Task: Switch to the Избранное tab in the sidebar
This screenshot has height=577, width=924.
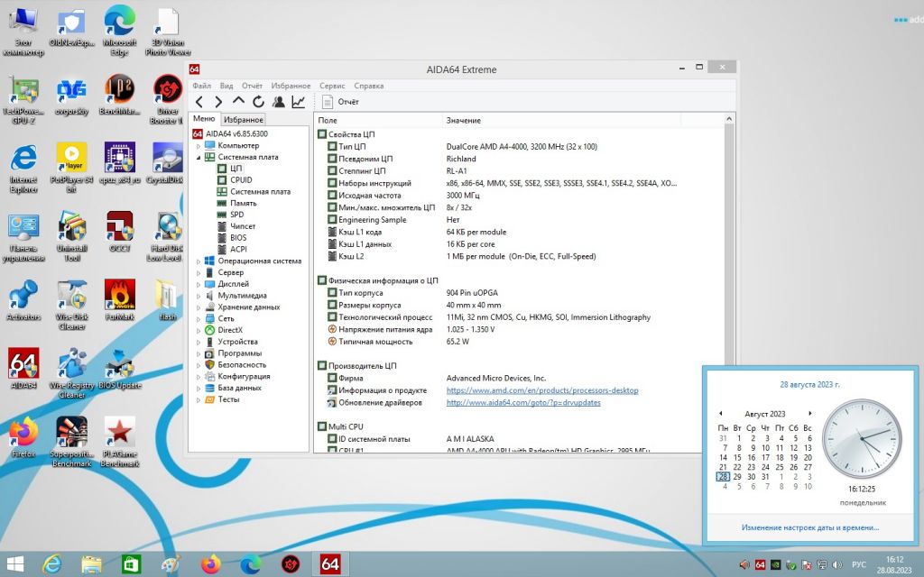Action: (x=244, y=120)
